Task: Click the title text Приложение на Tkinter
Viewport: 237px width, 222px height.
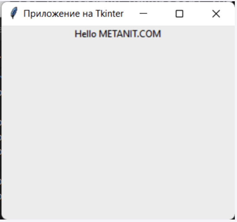Action: (73, 14)
